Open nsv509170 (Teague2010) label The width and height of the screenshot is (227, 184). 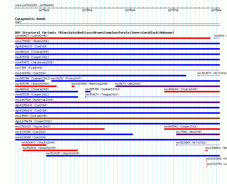click(102, 94)
